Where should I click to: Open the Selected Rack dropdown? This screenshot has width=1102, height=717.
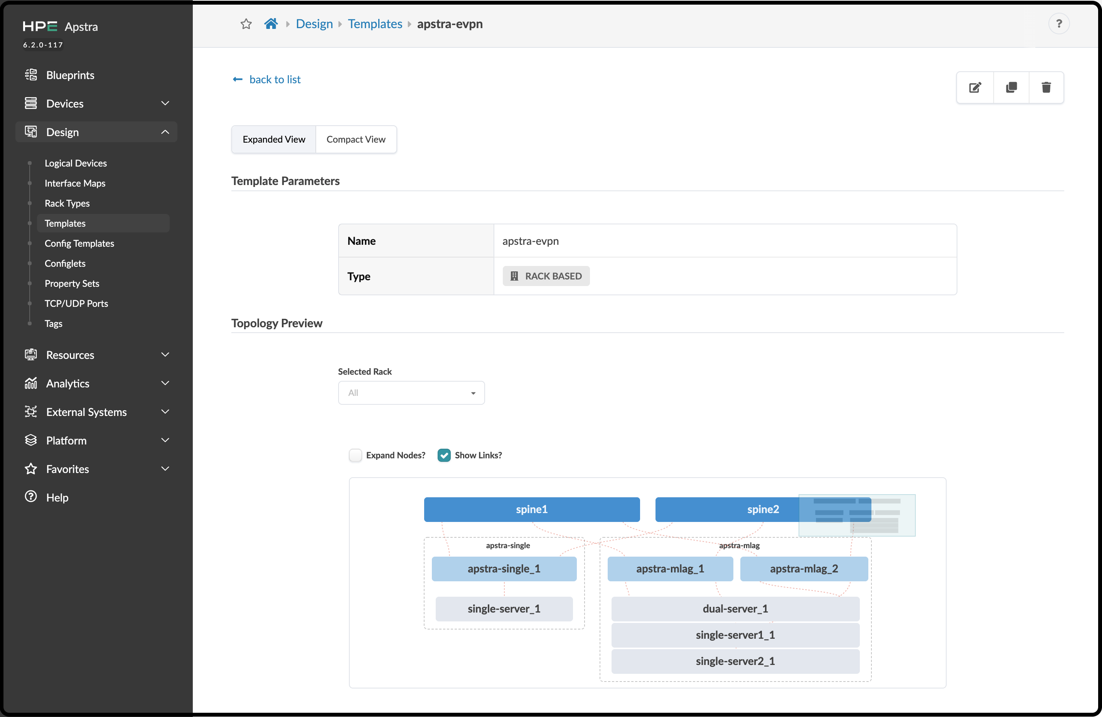click(411, 393)
